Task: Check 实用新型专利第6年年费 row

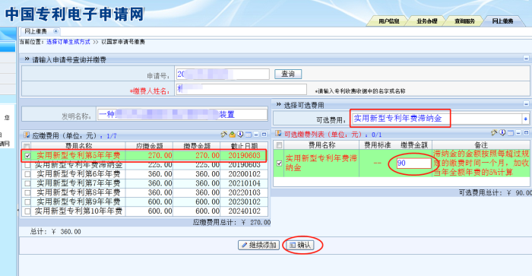Action: coord(27,174)
